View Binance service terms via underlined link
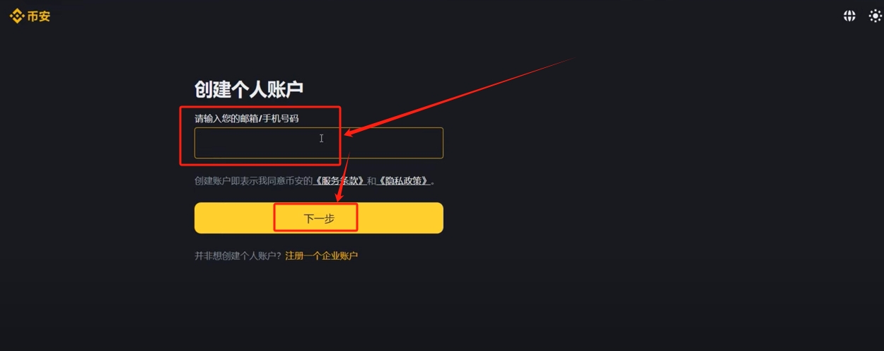The width and height of the screenshot is (884, 351). point(339,180)
